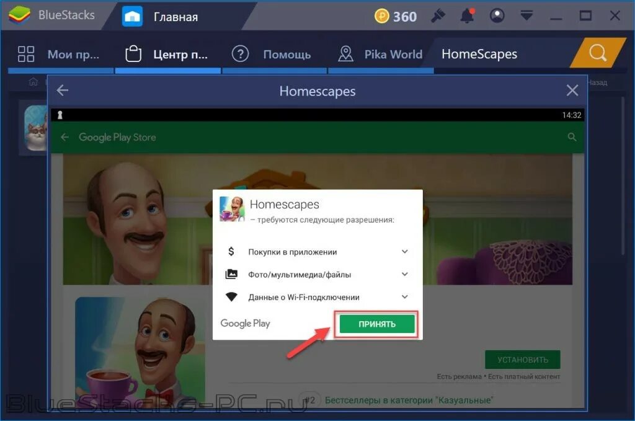Select the HomeScapes tab

(479, 54)
